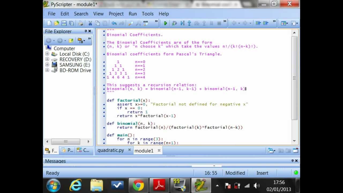Select Computer in the file tree
The width and height of the screenshot is (343, 193).
pyautogui.click(x=64, y=49)
